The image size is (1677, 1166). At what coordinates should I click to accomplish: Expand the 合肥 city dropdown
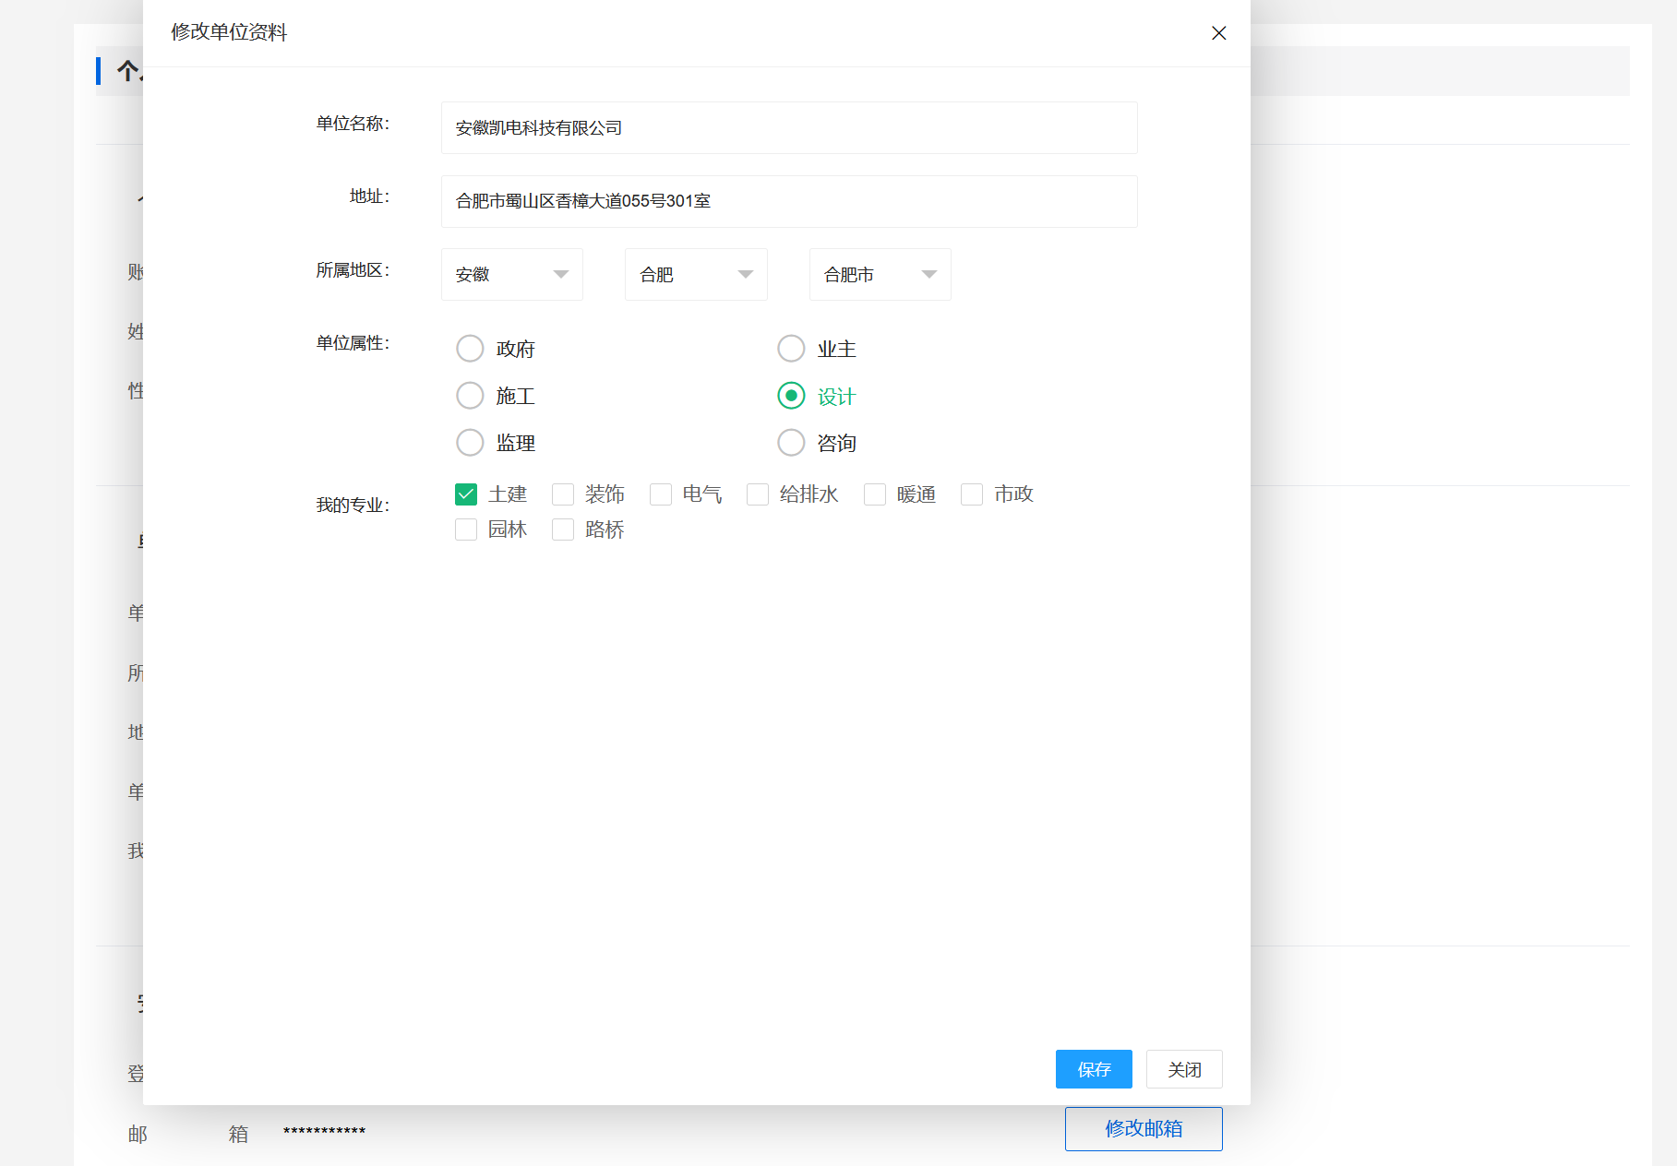click(x=695, y=275)
